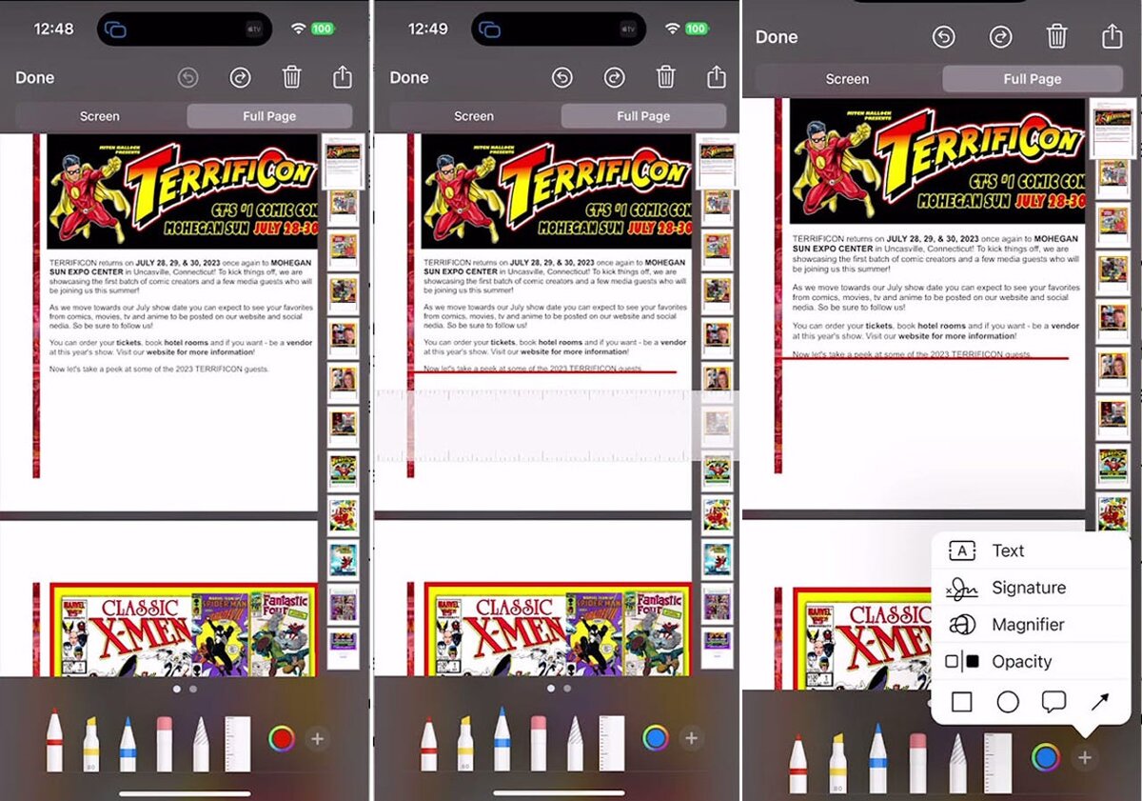Open the red color picker in left phone
Image resolution: width=1142 pixels, height=801 pixels.
coord(282,738)
